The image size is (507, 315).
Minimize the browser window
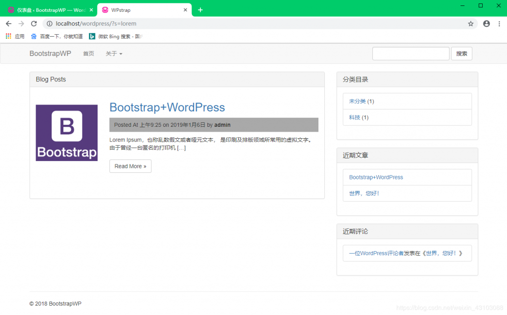coord(463,6)
